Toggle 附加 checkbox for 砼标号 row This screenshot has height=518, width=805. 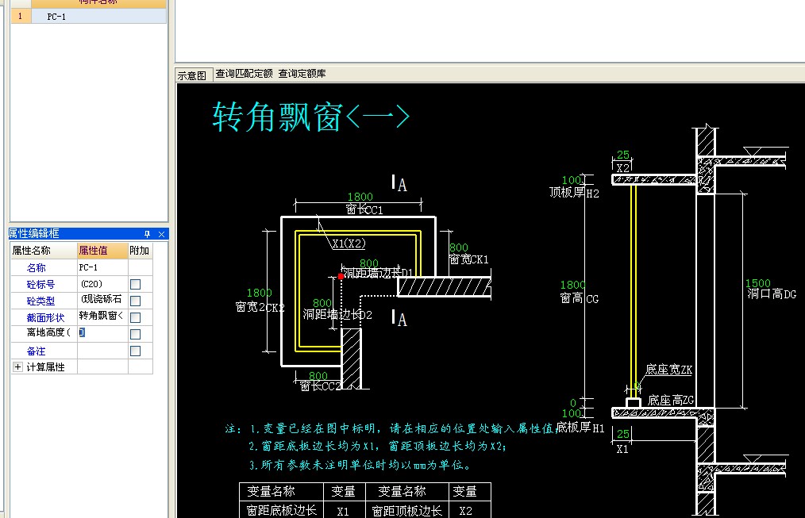click(136, 284)
